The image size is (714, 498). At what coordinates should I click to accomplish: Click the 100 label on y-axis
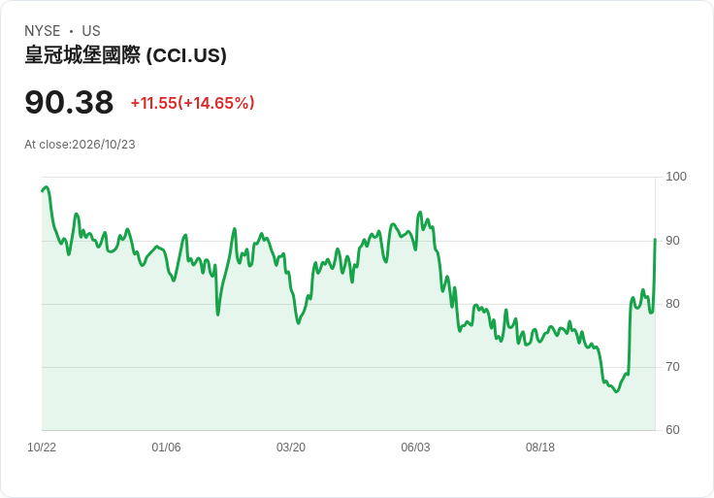tap(676, 177)
